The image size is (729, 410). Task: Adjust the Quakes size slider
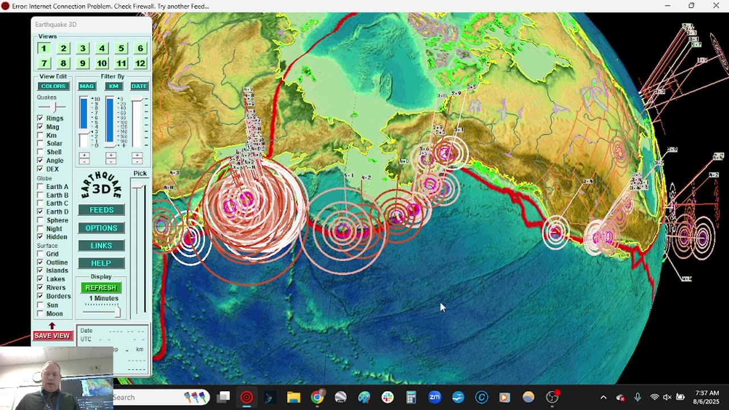pos(52,107)
